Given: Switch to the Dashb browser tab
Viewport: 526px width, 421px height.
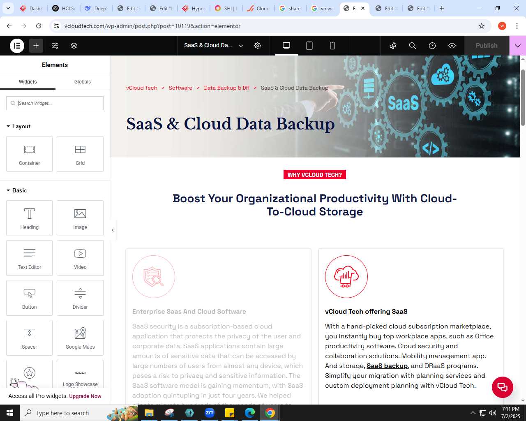Looking at the screenshot, I should coord(31,8).
